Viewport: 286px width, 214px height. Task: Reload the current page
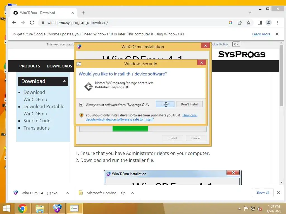tap(32, 23)
